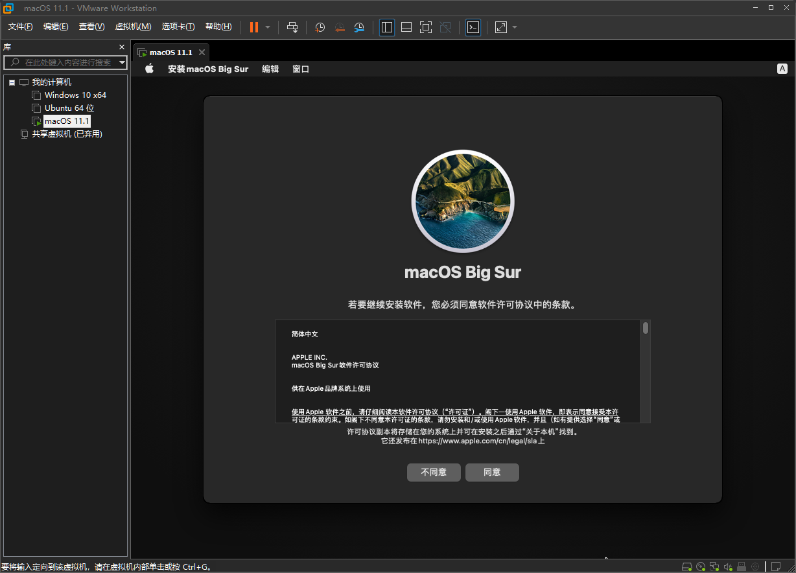This screenshot has height=573, width=796.
Task: Select 共享虚拟机 (已弃用) entry
Action: coord(67,134)
